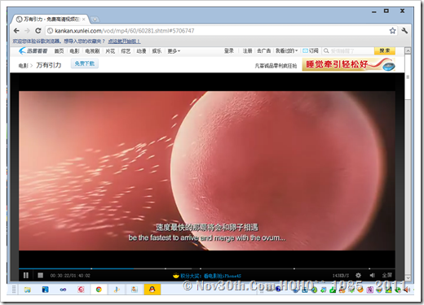This screenshot has height=305, width=424.
Task: Focus the kankan.xunlei.com address bar
Action: coord(218,31)
